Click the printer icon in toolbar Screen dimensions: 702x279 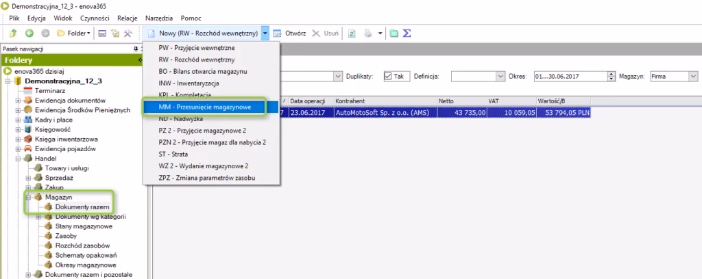[368, 33]
